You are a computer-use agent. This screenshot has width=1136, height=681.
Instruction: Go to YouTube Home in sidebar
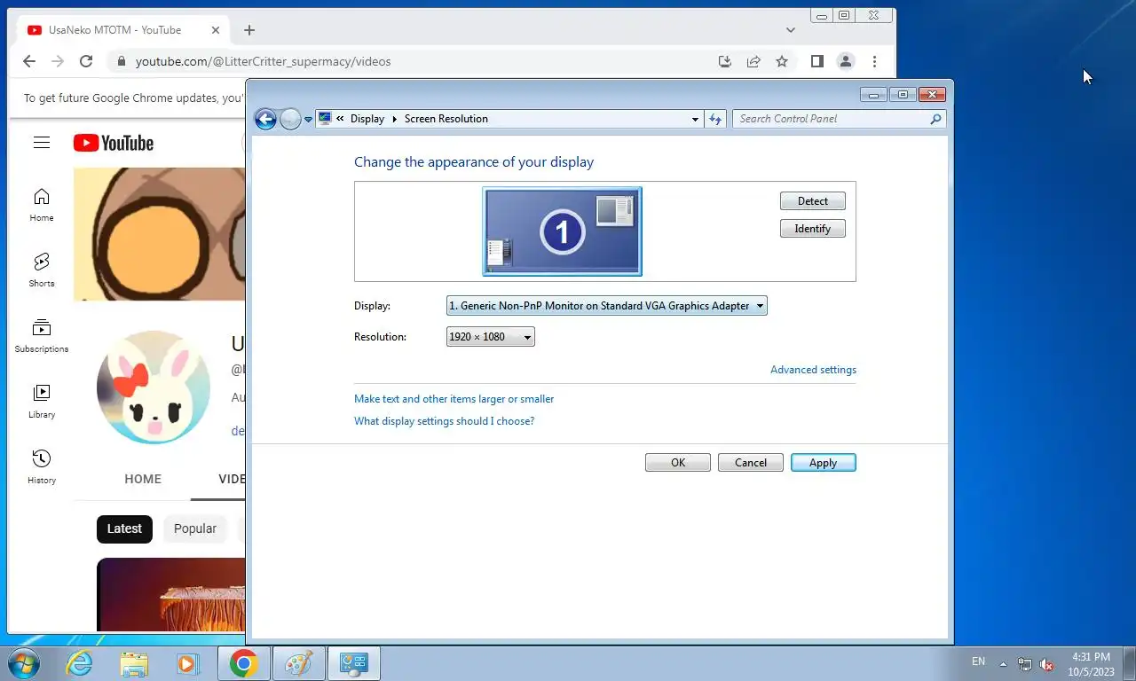point(42,205)
